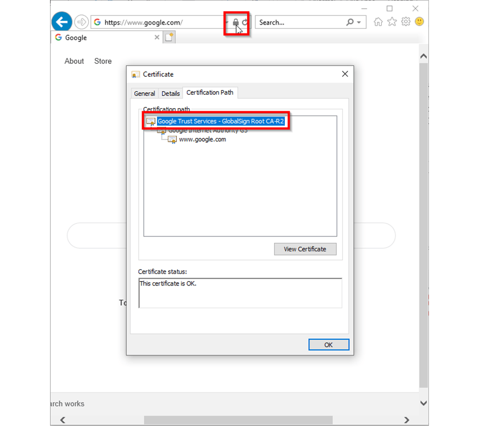Viewport: 479px width, 426px height.
Task: Click the browser Back arrow button
Action: 62,22
